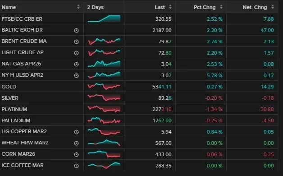
Task: Click the clock icon next to LIGHT CRUDE AP
Action: tap(76, 53)
